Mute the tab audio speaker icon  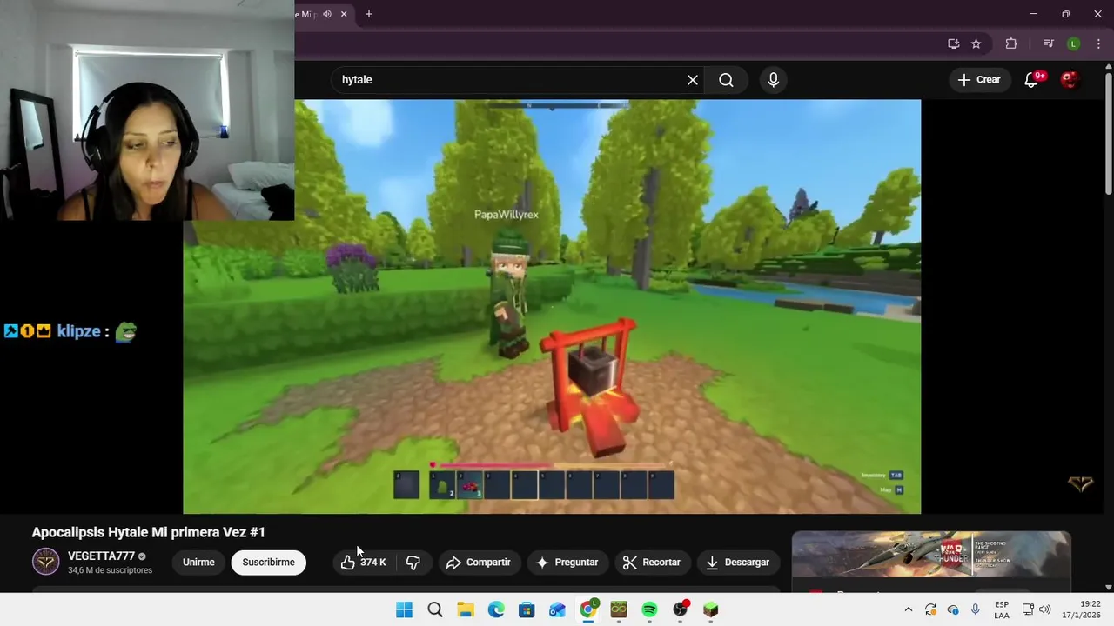[x=327, y=14]
